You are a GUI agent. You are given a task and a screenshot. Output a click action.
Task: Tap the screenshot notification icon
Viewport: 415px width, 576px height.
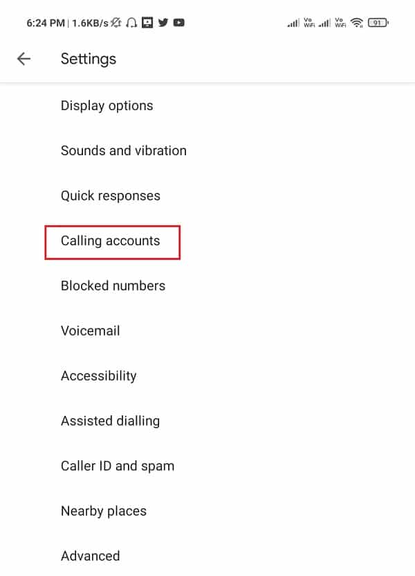(x=147, y=23)
